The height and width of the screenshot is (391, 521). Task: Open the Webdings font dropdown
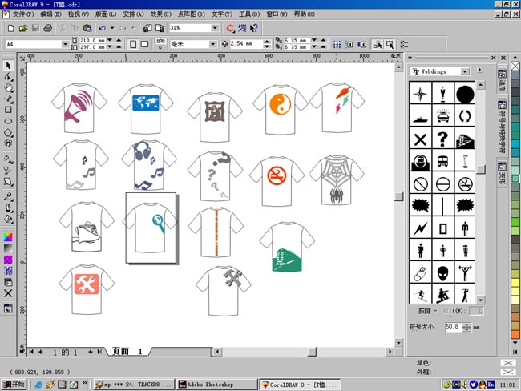click(465, 71)
